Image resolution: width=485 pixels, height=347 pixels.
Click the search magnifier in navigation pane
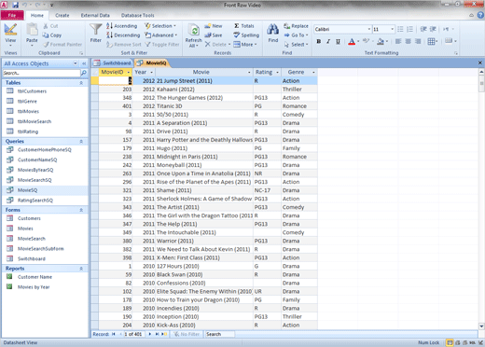(x=83, y=73)
